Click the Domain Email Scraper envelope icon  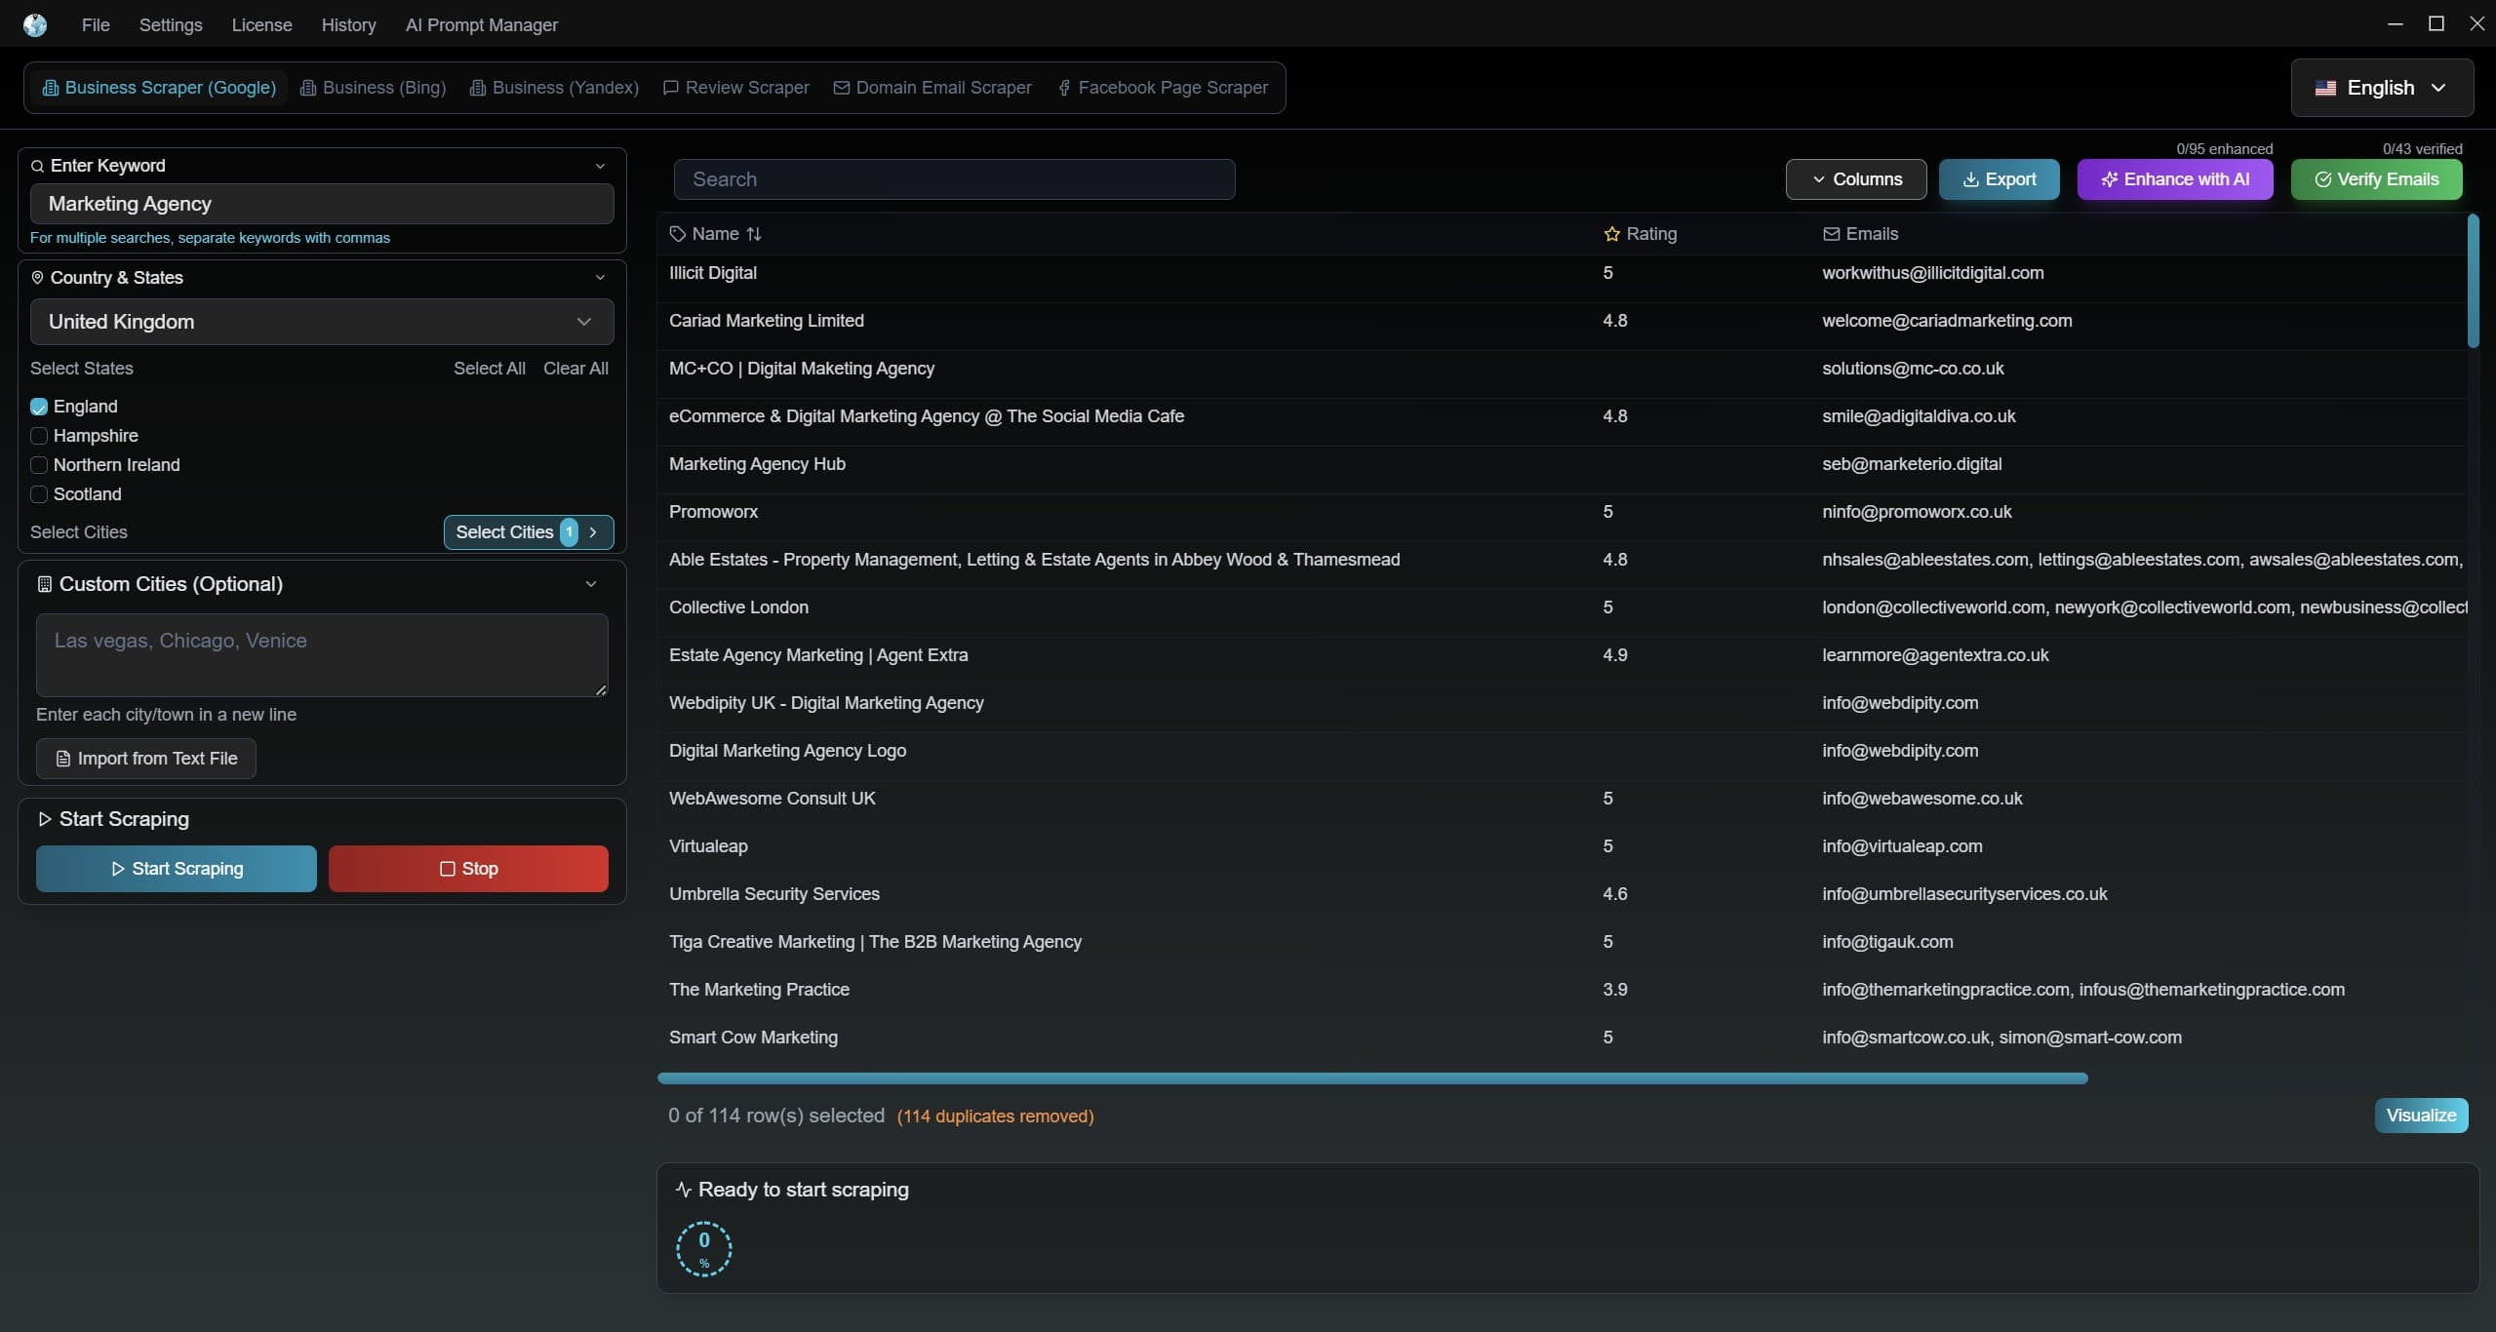[x=841, y=88]
